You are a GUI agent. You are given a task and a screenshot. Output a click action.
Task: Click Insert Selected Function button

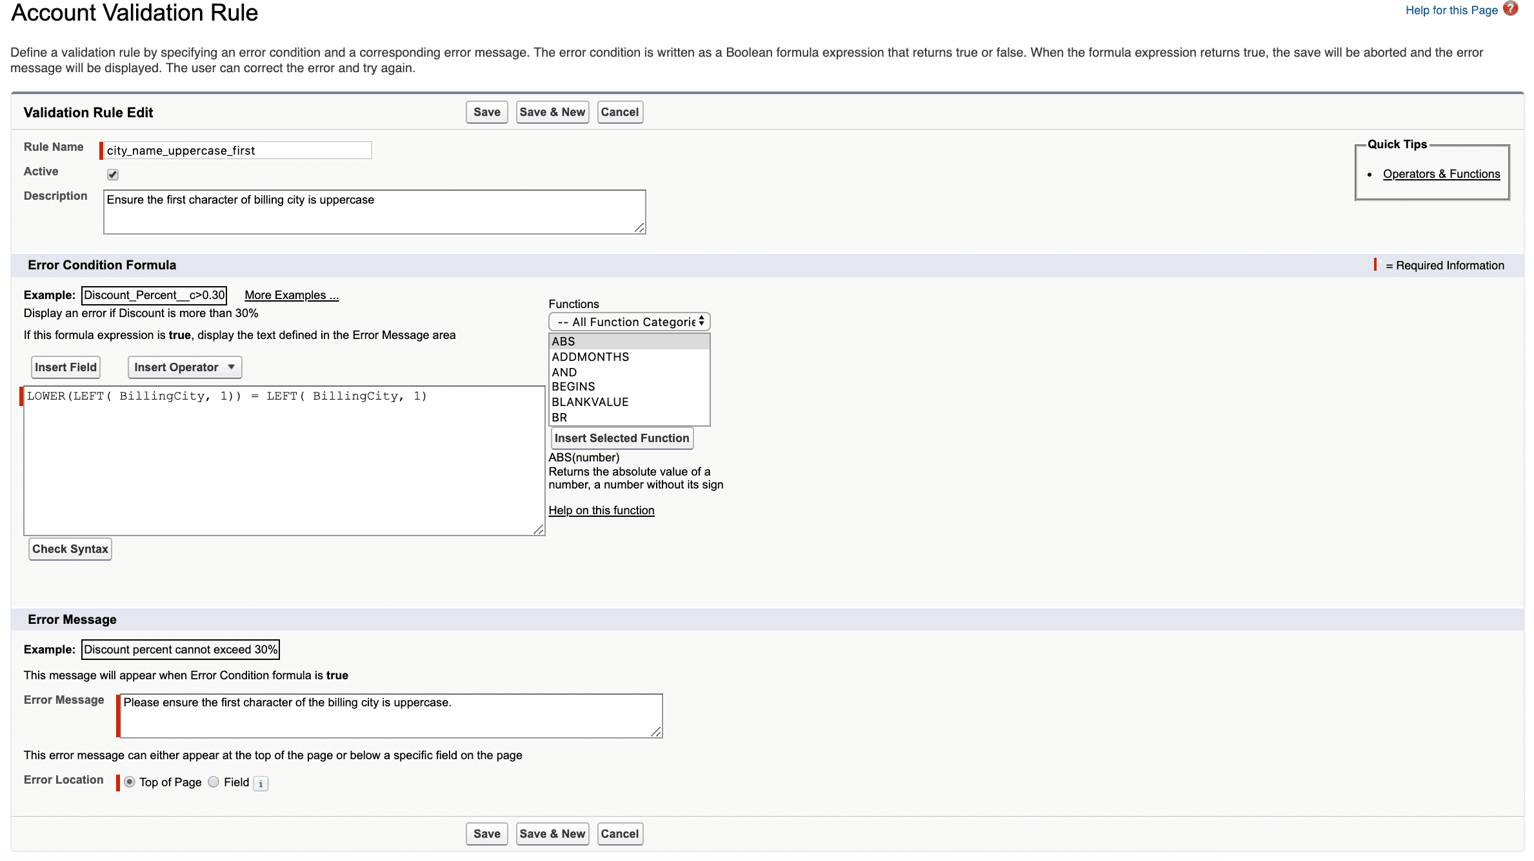click(622, 438)
